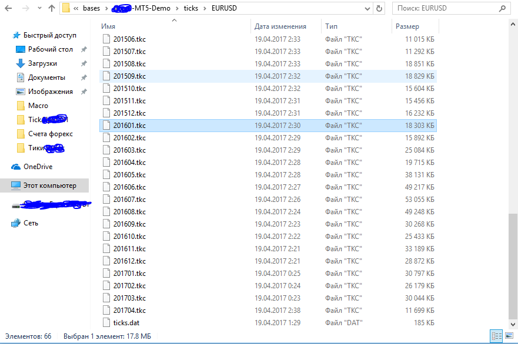The image size is (518, 344).
Task: Sort files by Размер column
Action: pos(407,26)
